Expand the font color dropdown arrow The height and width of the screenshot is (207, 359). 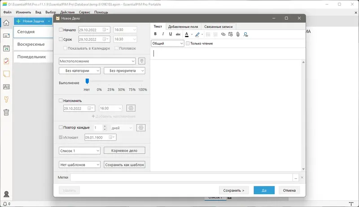click(x=192, y=34)
